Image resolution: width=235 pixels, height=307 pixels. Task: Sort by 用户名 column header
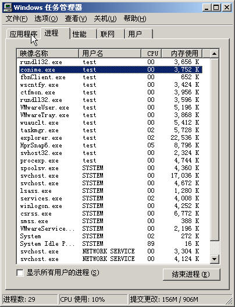(x=110, y=53)
